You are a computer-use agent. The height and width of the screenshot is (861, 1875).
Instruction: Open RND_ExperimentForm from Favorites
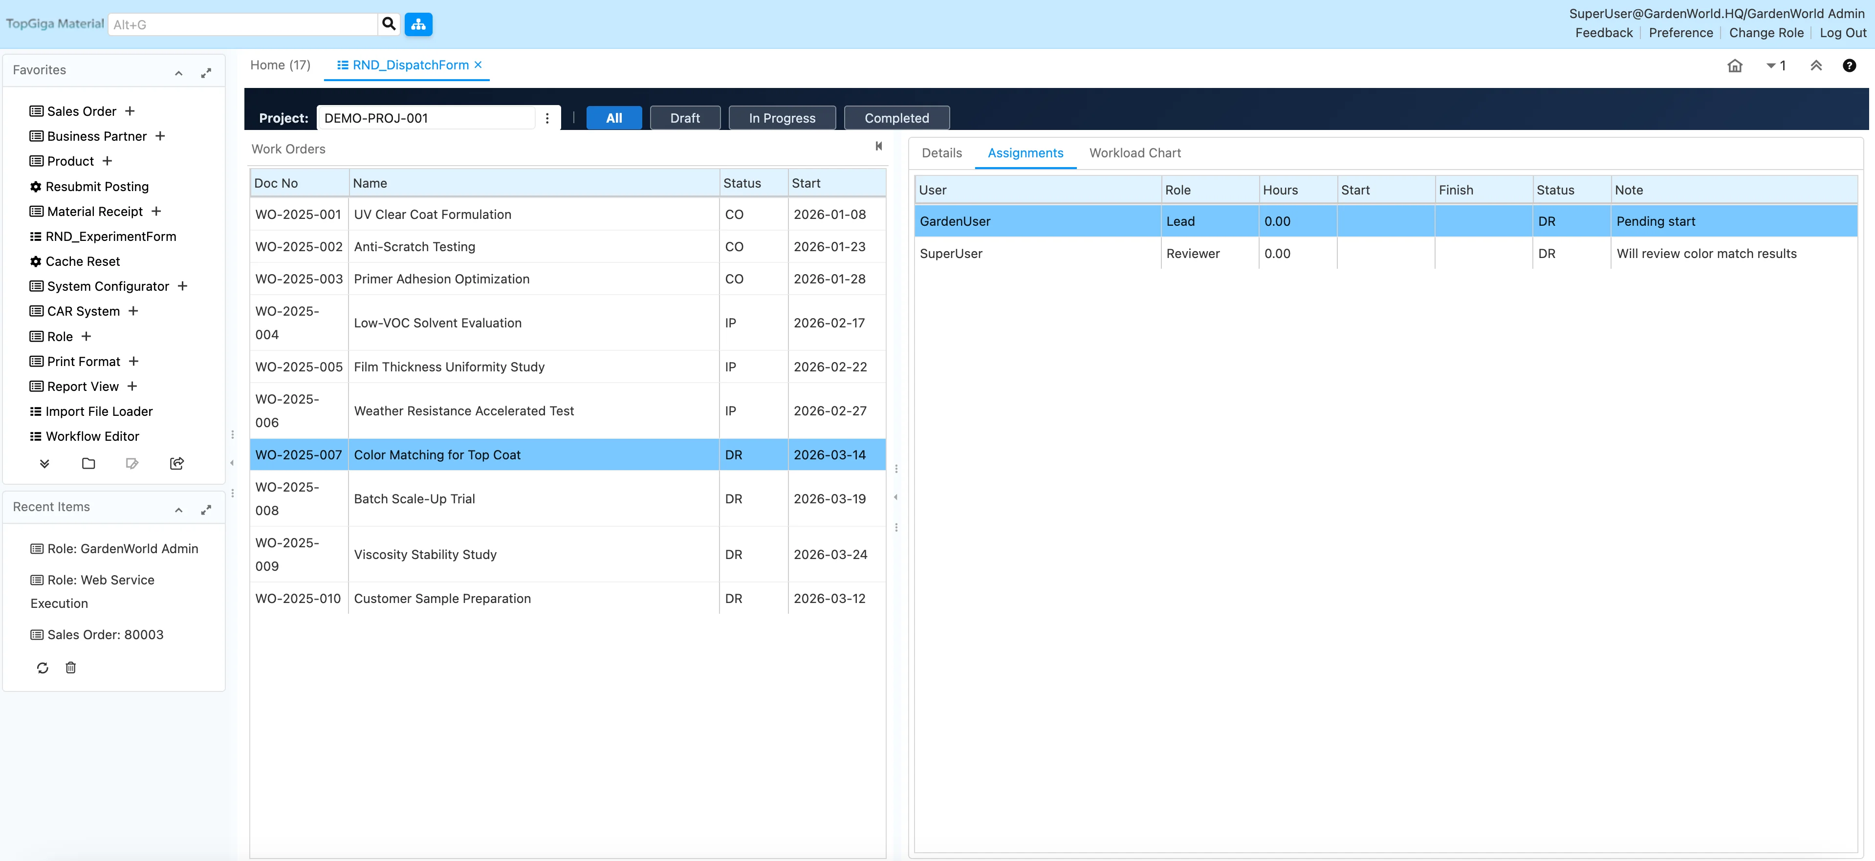point(110,237)
